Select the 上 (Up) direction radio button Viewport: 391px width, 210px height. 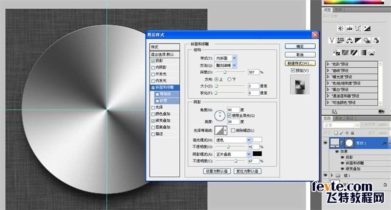[216, 80]
